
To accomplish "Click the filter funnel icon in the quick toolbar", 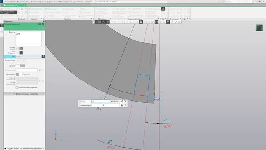I will [x=168, y=22].
